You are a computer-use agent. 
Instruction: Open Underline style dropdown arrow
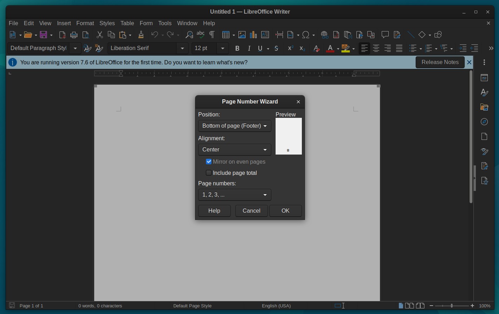coord(268,49)
